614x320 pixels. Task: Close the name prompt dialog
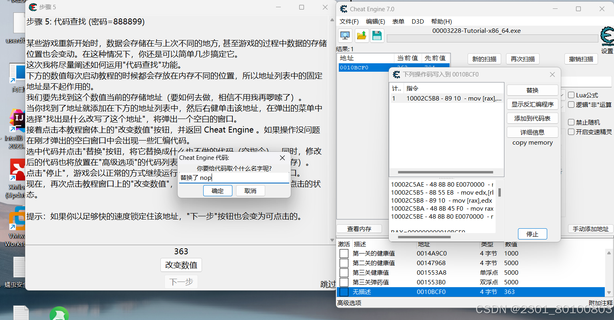282,158
